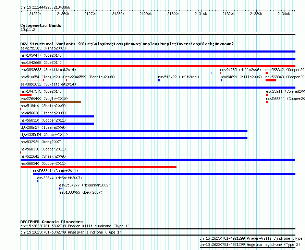Open dgv4335n54 (Cooper2011) variant label

44,135
